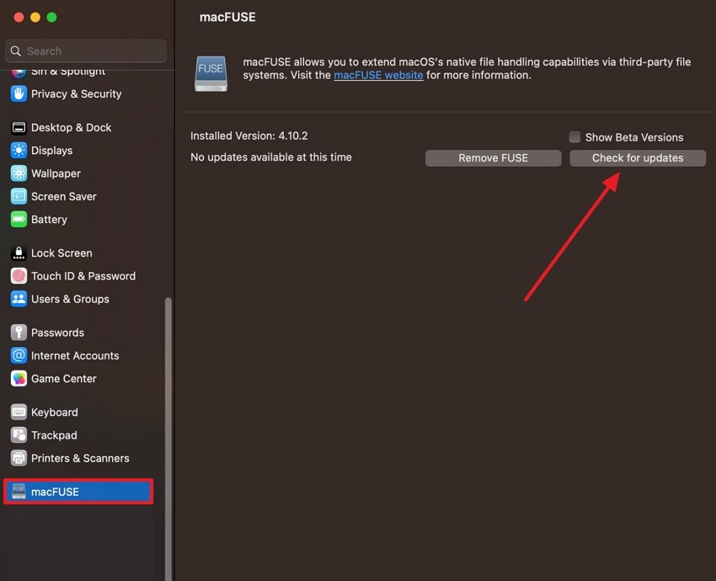Click the green fullscreen window button
This screenshot has height=581, width=716.
coord(52,18)
